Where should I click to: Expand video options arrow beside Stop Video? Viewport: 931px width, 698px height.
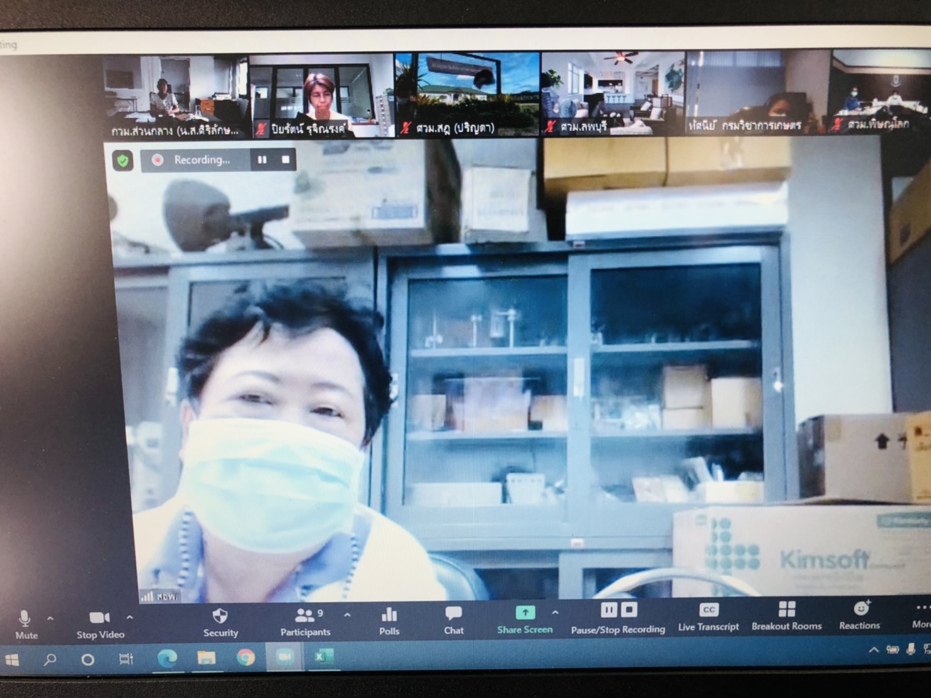tap(130, 617)
